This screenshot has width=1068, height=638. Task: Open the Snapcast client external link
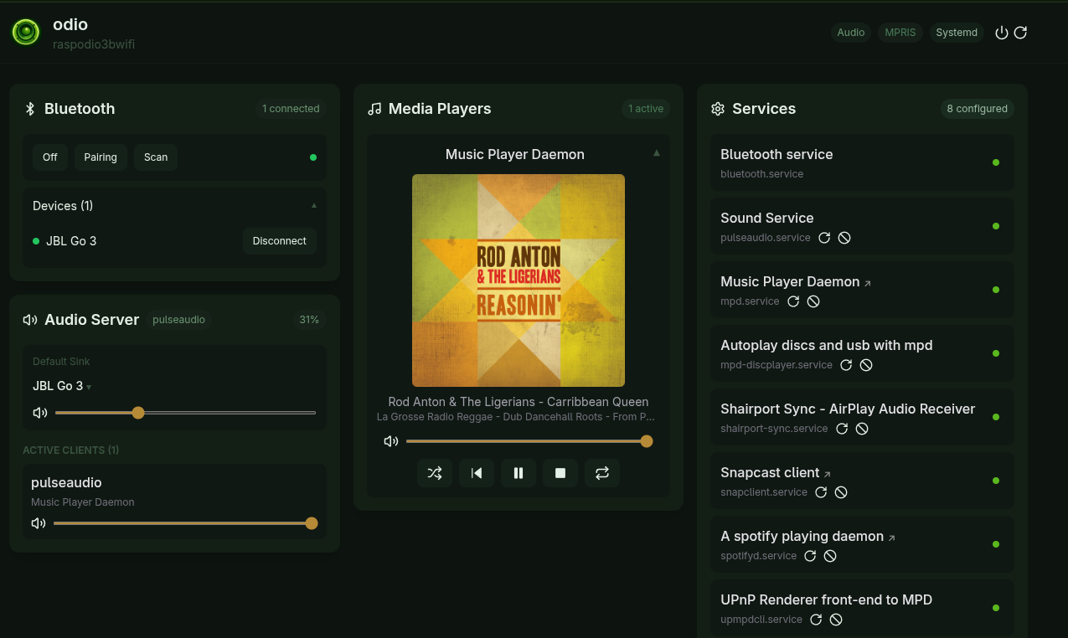coord(828,474)
